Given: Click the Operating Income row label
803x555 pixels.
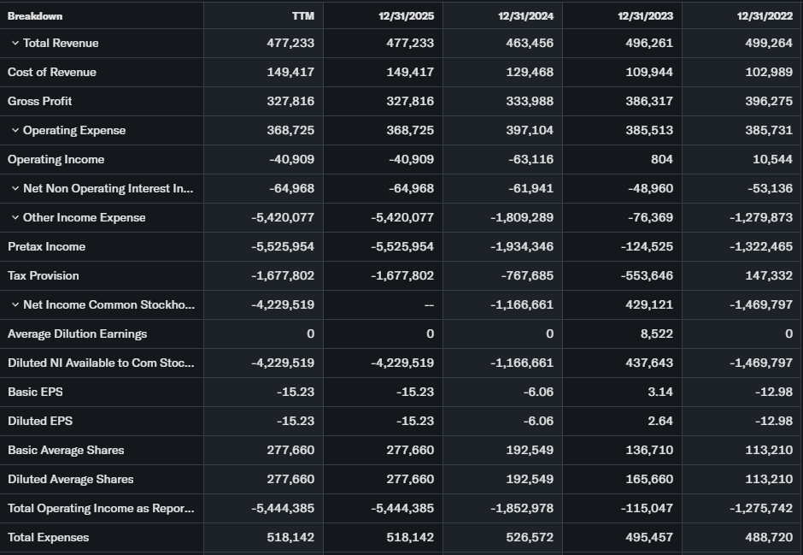Looking at the screenshot, I should click(x=56, y=160).
